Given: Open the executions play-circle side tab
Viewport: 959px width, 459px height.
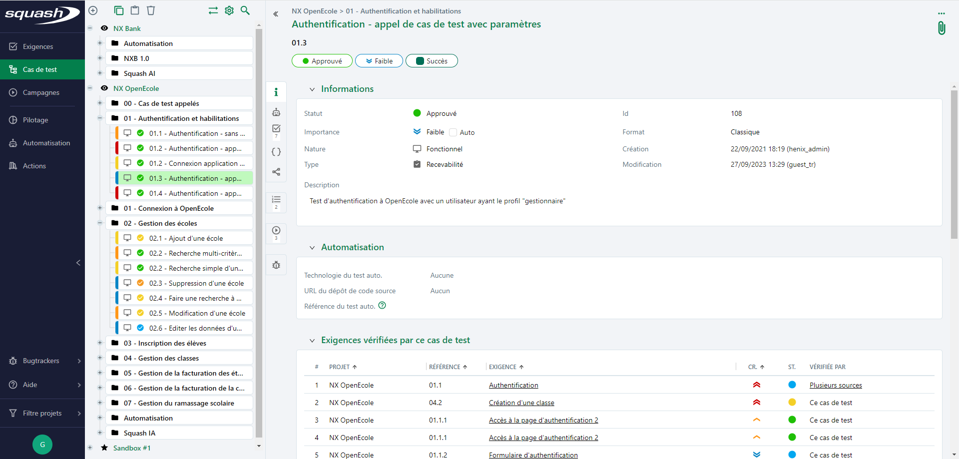Looking at the screenshot, I should point(276,231).
